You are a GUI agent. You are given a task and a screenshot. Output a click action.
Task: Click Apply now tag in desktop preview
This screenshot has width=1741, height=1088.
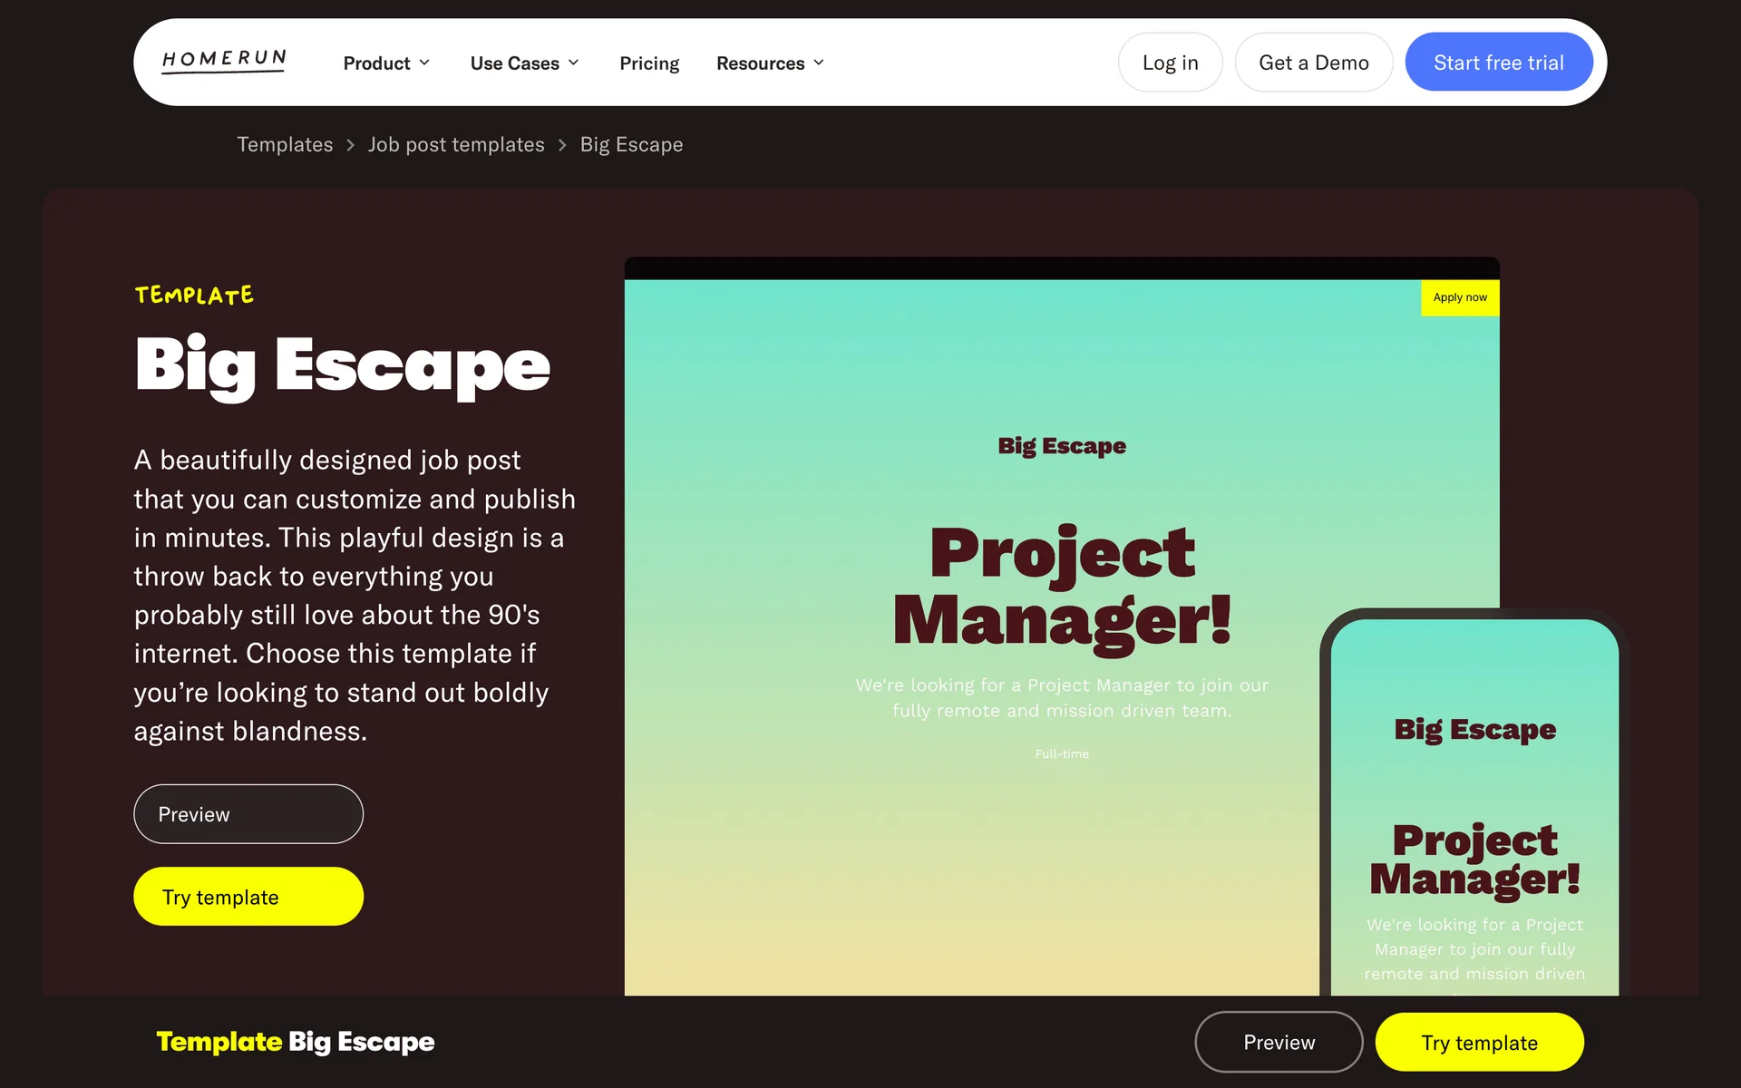point(1459,297)
